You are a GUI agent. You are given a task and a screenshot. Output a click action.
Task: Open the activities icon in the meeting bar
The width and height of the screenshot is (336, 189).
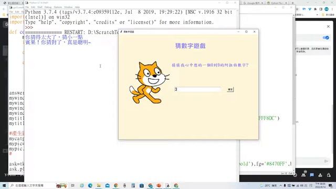click(x=320, y=175)
